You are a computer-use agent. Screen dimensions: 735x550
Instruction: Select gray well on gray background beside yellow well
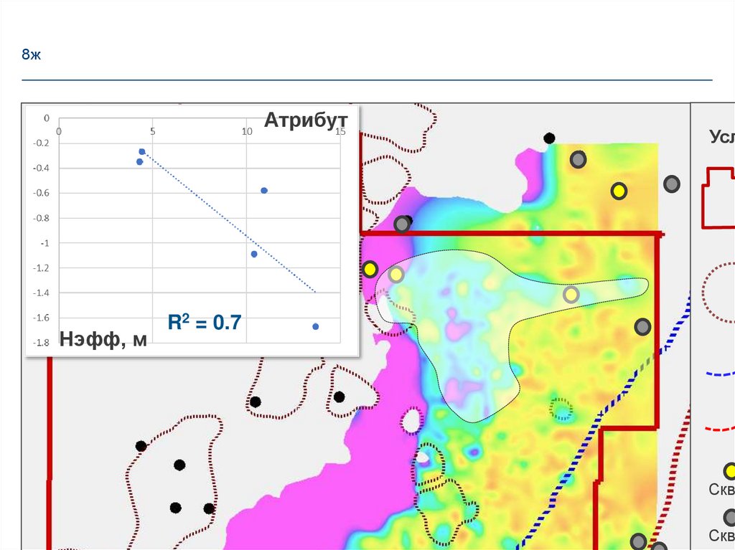[x=672, y=184]
